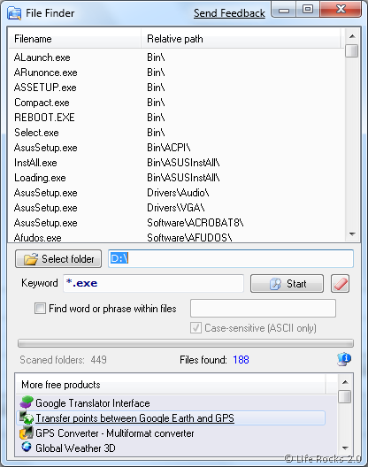Click the red eraser clear icon
This screenshot has height=467, width=368.
pos(340,284)
